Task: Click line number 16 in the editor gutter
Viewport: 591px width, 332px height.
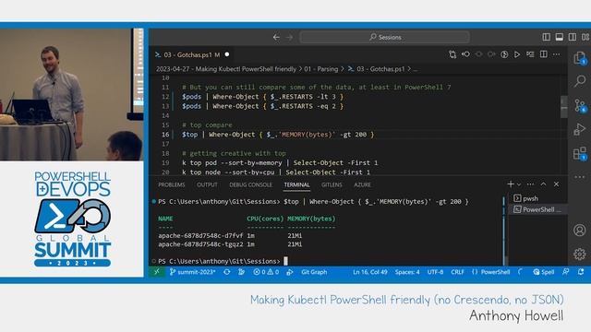Action: tap(165, 135)
